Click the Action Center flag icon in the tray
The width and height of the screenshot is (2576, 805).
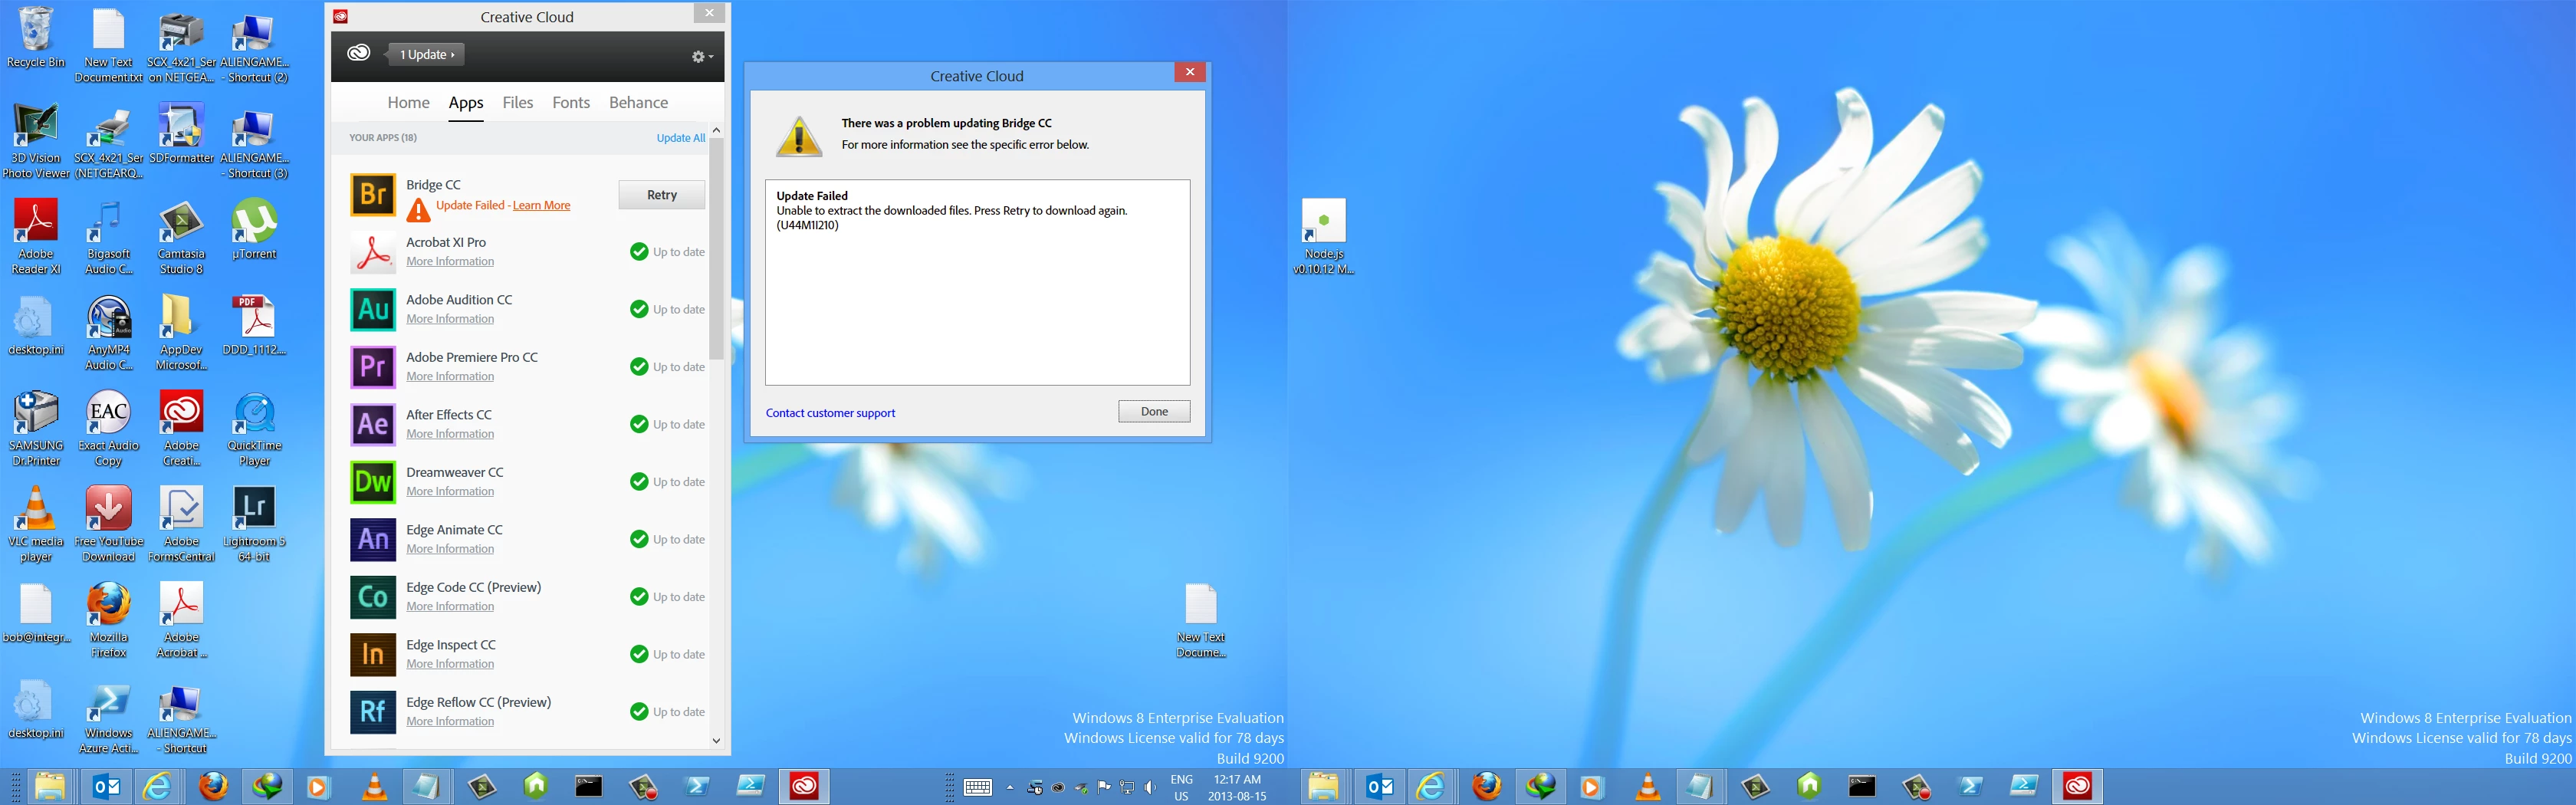(1104, 788)
